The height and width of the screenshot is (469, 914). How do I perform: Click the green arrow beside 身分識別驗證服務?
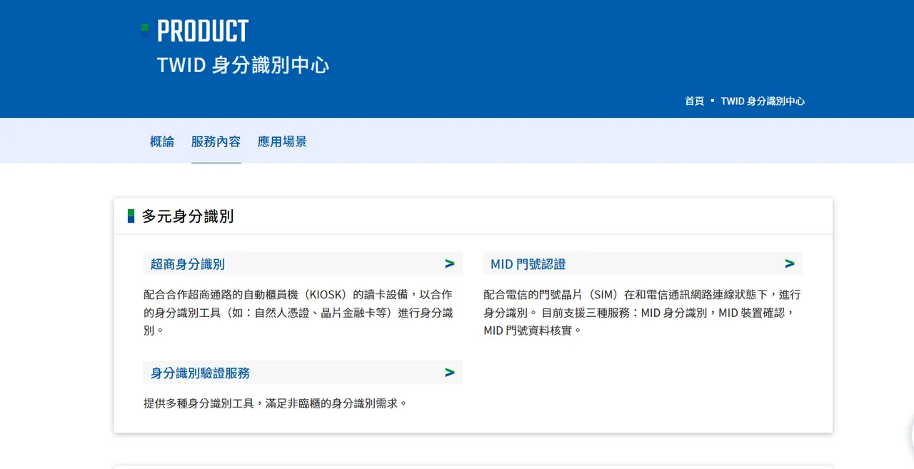click(449, 373)
